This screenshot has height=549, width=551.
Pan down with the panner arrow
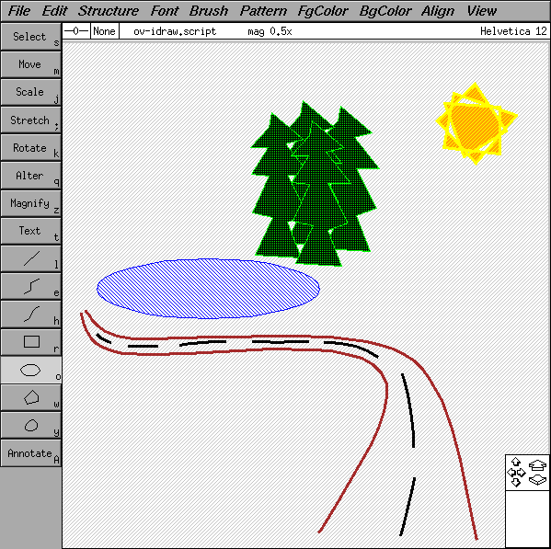click(516, 482)
